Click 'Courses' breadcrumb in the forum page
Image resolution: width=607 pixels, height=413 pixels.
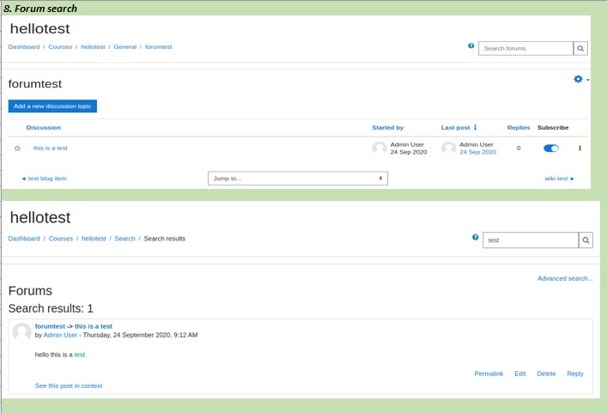pos(60,47)
